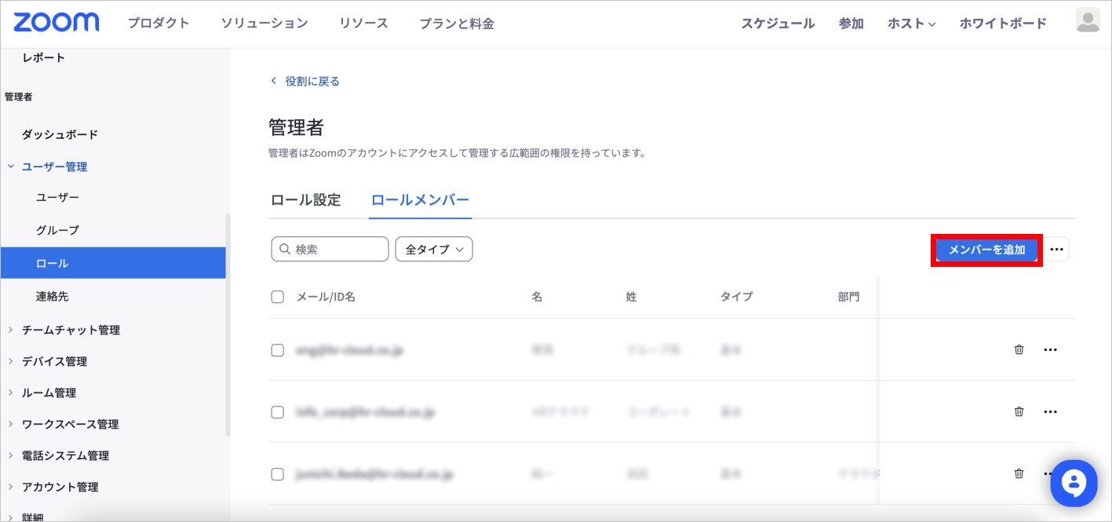
Task: Open the プロダクト menu
Action: 159,23
